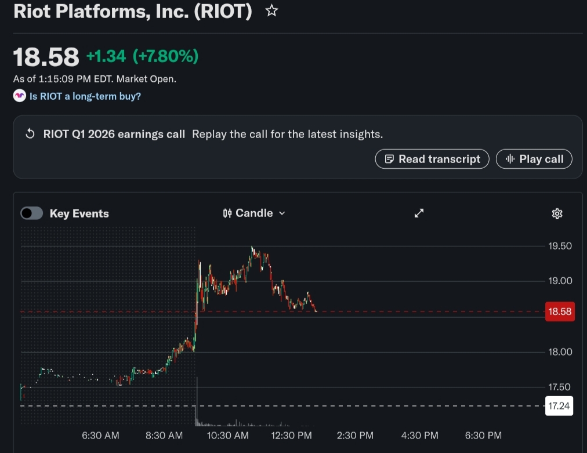Toggle the Key Events switch
The height and width of the screenshot is (453, 587).
(x=31, y=213)
